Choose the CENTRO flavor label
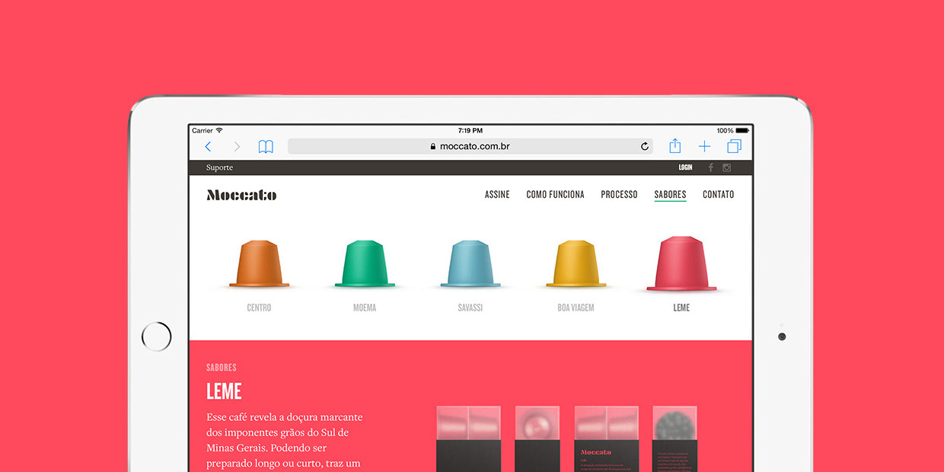 (x=259, y=308)
